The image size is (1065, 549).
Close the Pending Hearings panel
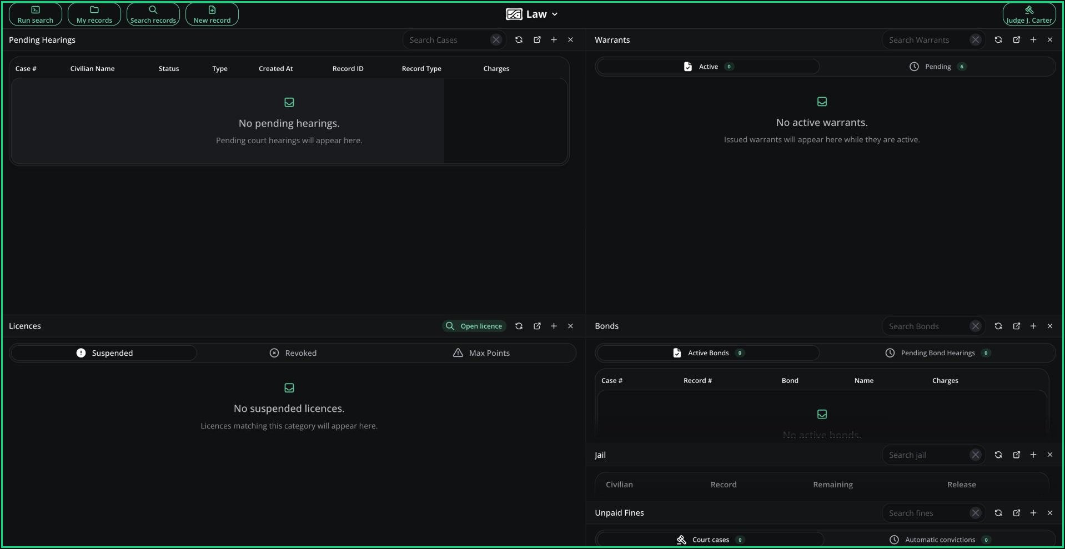[x=570, y=40]
